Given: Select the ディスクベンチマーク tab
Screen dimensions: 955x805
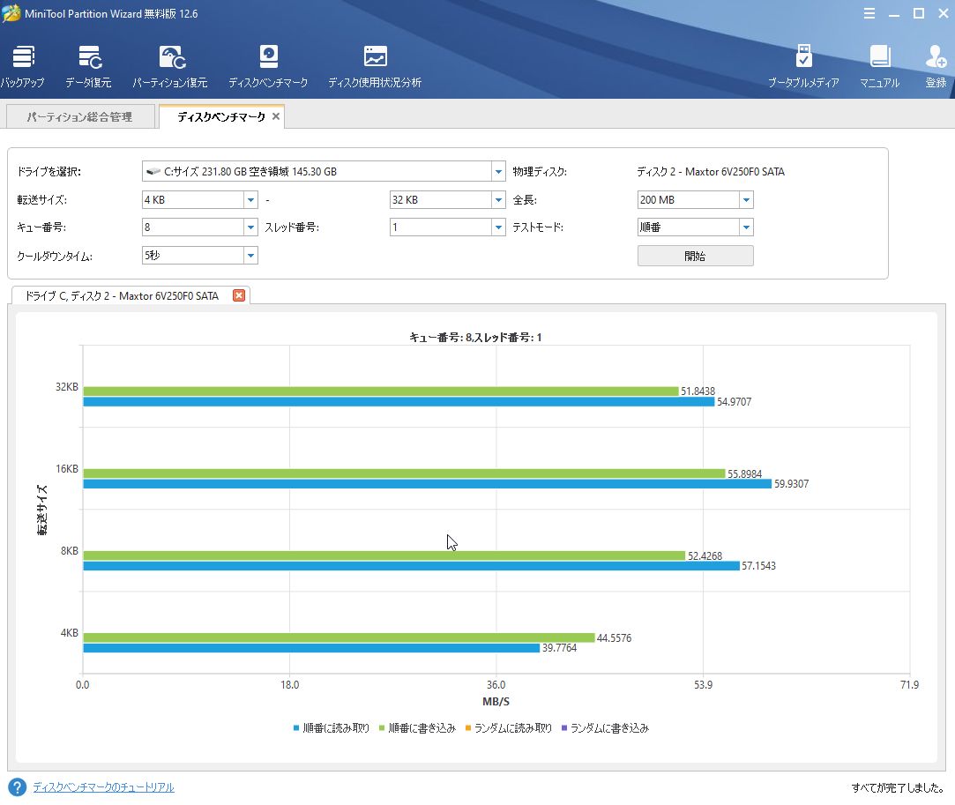Looking at the screenshot, I should point(221,116).
